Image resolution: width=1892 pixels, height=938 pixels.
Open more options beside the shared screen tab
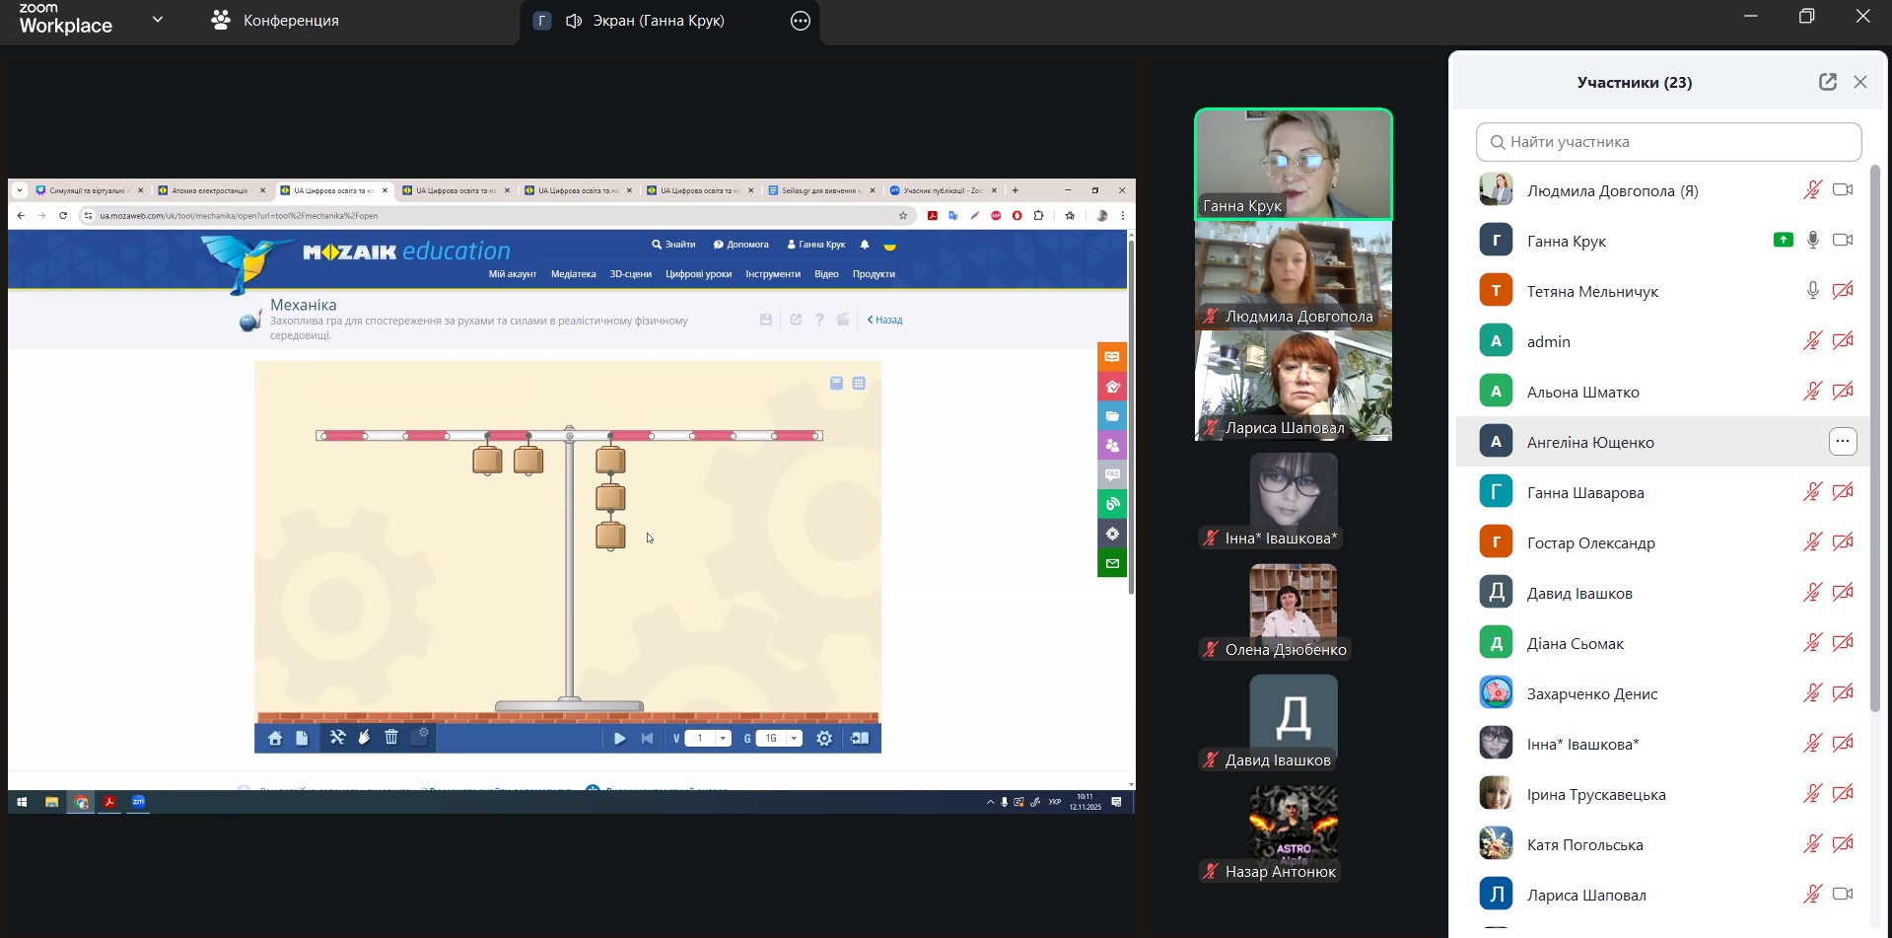(800, 21)
